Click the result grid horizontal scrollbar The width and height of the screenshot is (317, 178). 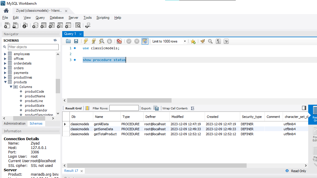pyautogui.click(x=157, y=165)
